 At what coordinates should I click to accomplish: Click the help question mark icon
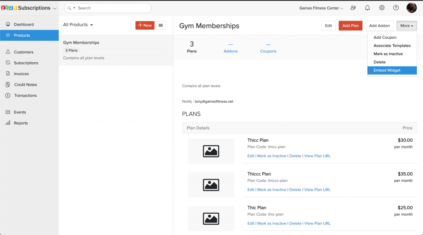(x=396, y=8)
